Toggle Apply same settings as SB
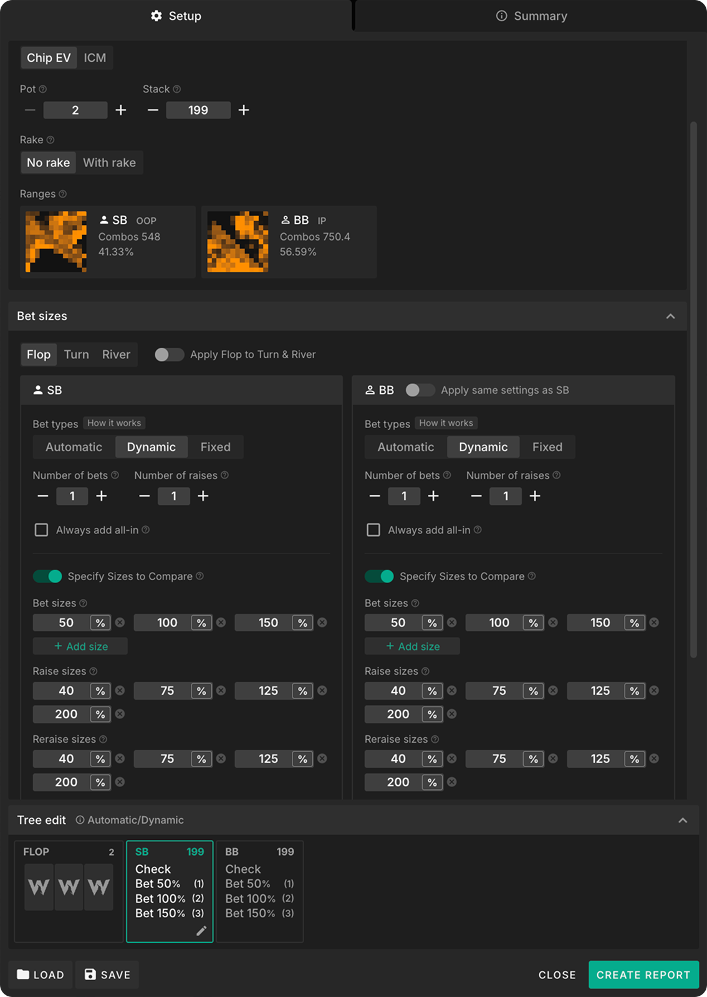 tap(420, 390)
